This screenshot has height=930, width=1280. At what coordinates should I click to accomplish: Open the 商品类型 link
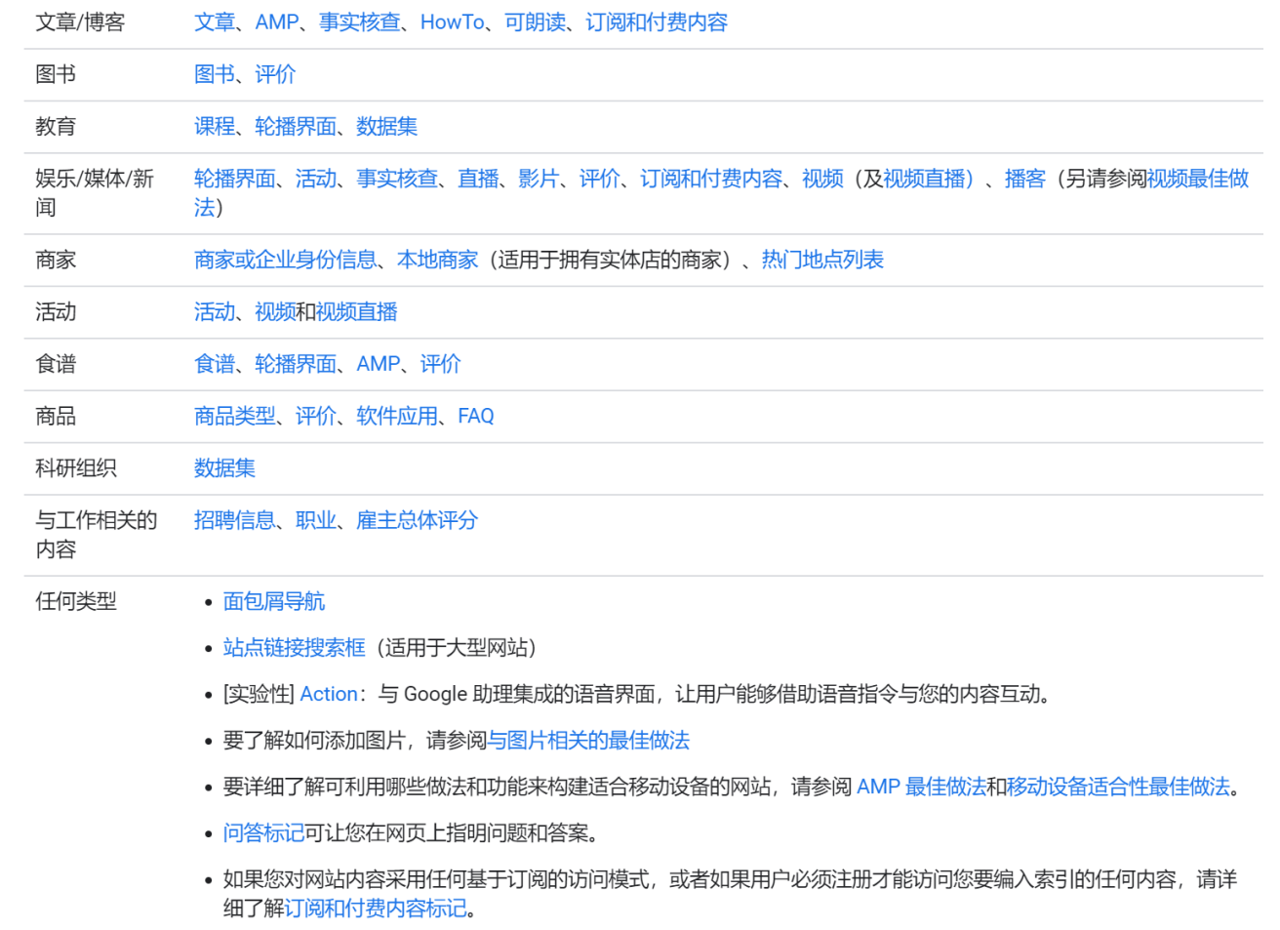(235, 416)
